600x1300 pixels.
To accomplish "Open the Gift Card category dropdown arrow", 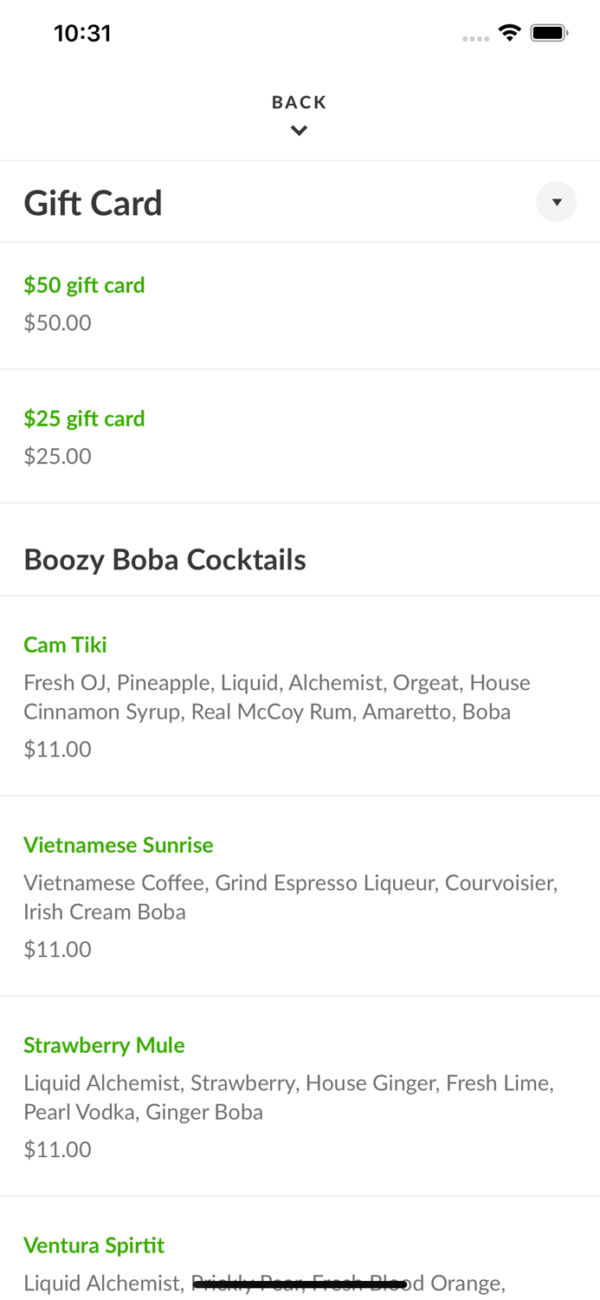I will point(556,202).
